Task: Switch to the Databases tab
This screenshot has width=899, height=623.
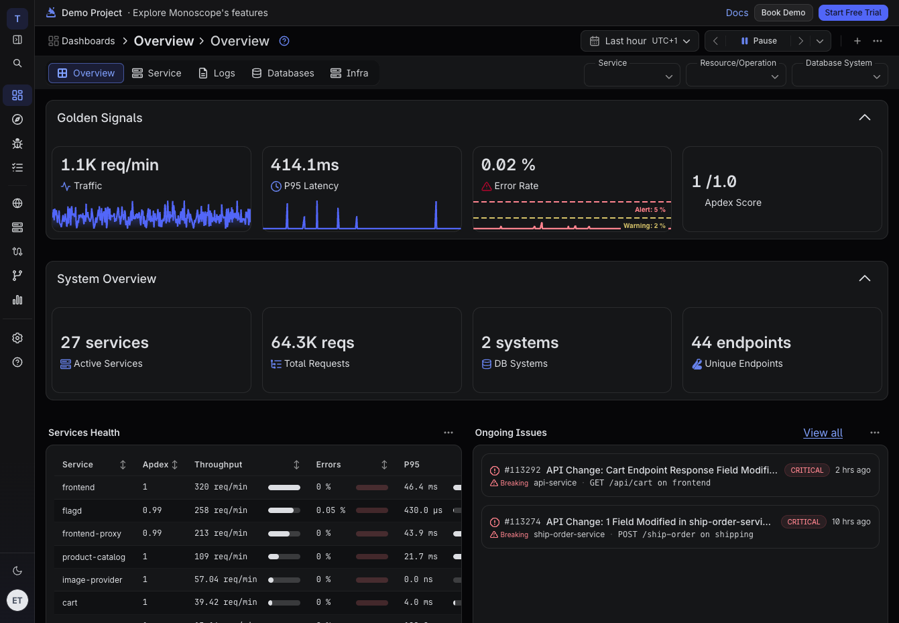Action: point(283,73)
